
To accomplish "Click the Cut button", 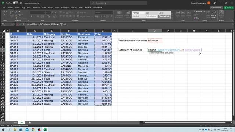I will click(18, 11).
